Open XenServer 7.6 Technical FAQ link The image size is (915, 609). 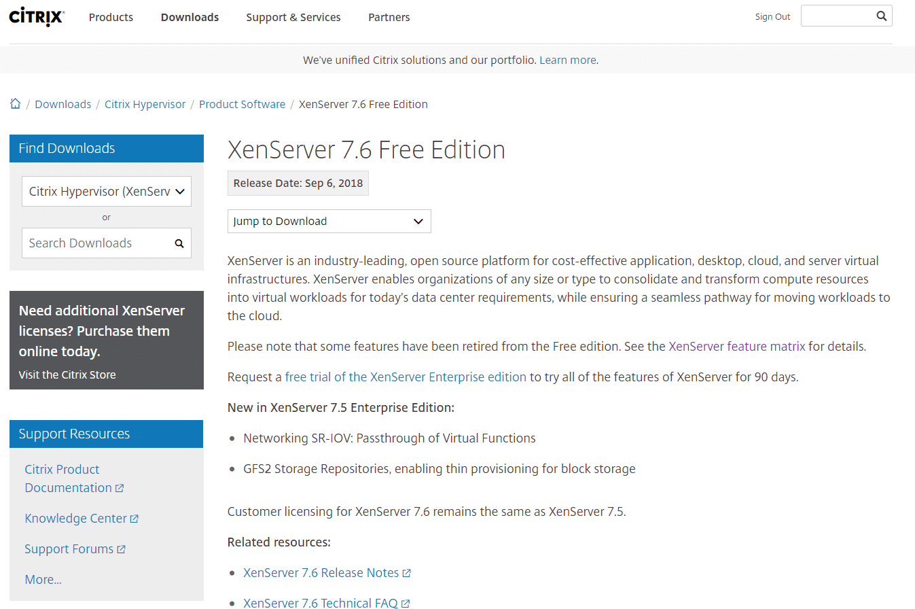coord(321,603)
